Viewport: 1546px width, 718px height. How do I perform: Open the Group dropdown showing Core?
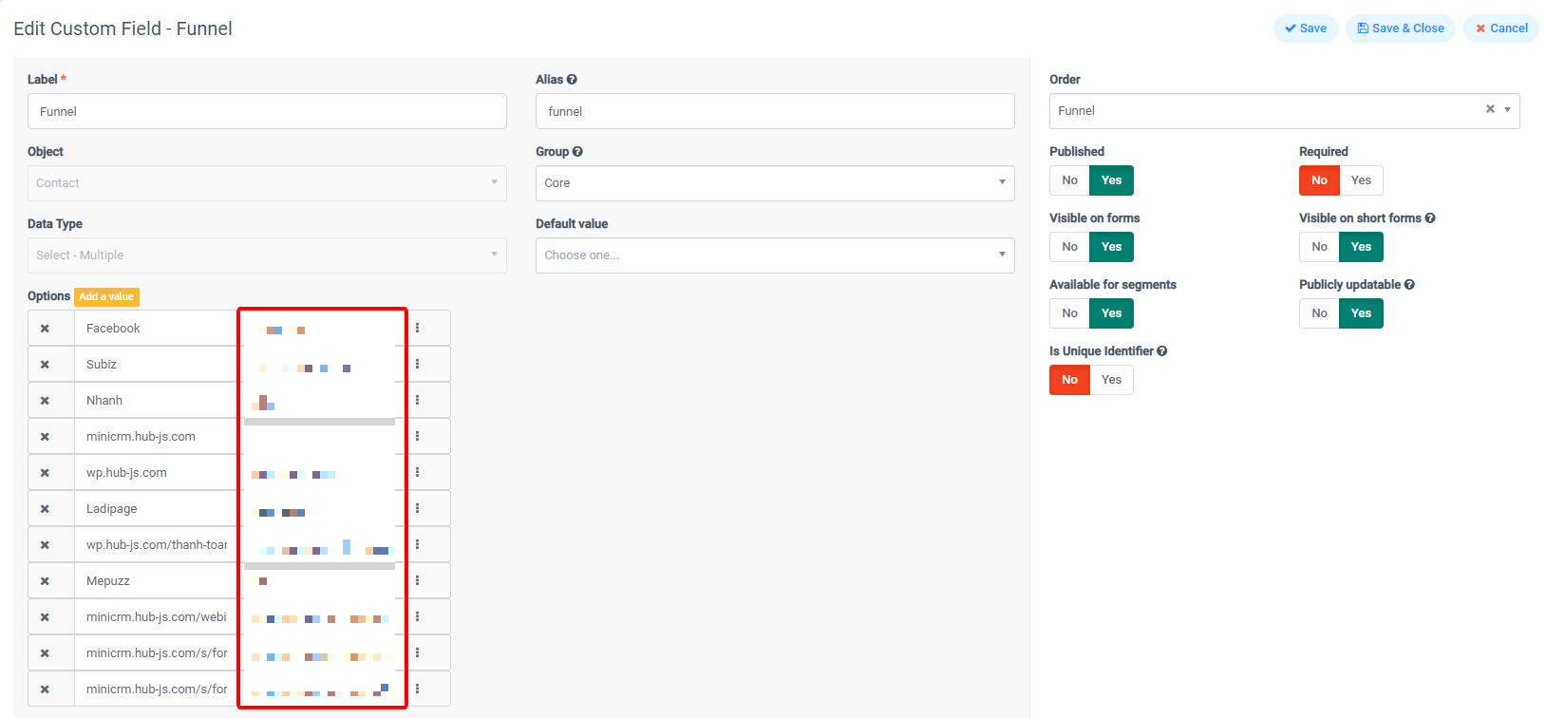pyautogui.click(x=774, y=183)
